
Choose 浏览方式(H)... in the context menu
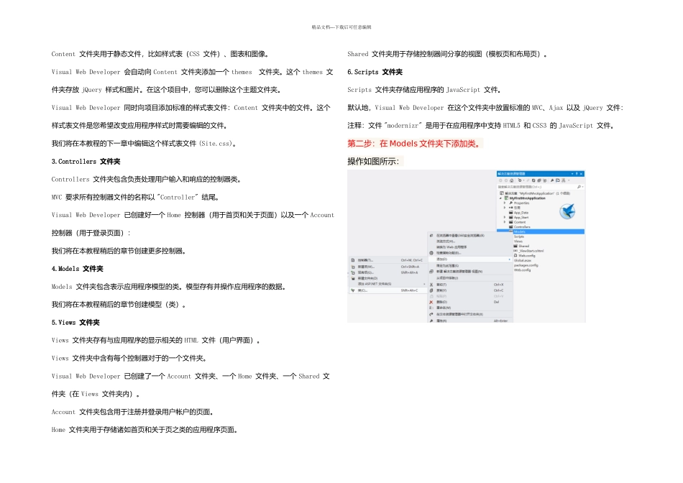tap(470, 241)
